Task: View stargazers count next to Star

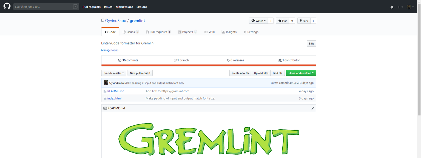Action: point(292,21)
